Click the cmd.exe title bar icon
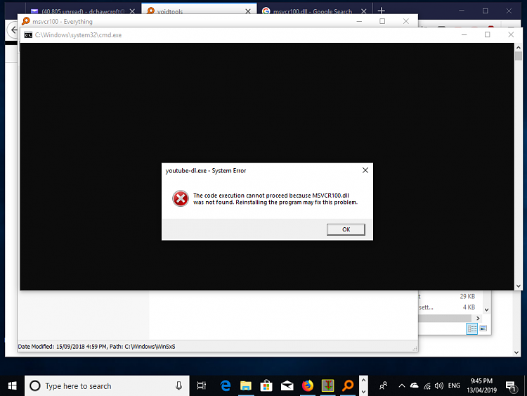The width and height of the screenshot is (527, 396). [28, 35]
